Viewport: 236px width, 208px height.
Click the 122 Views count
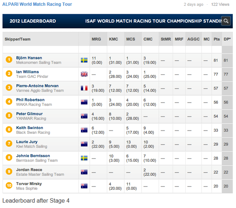pos(220,4)
